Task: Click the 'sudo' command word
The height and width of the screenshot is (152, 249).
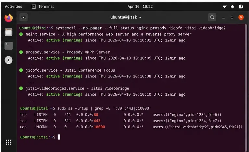Action: click(x=62, y=109)
